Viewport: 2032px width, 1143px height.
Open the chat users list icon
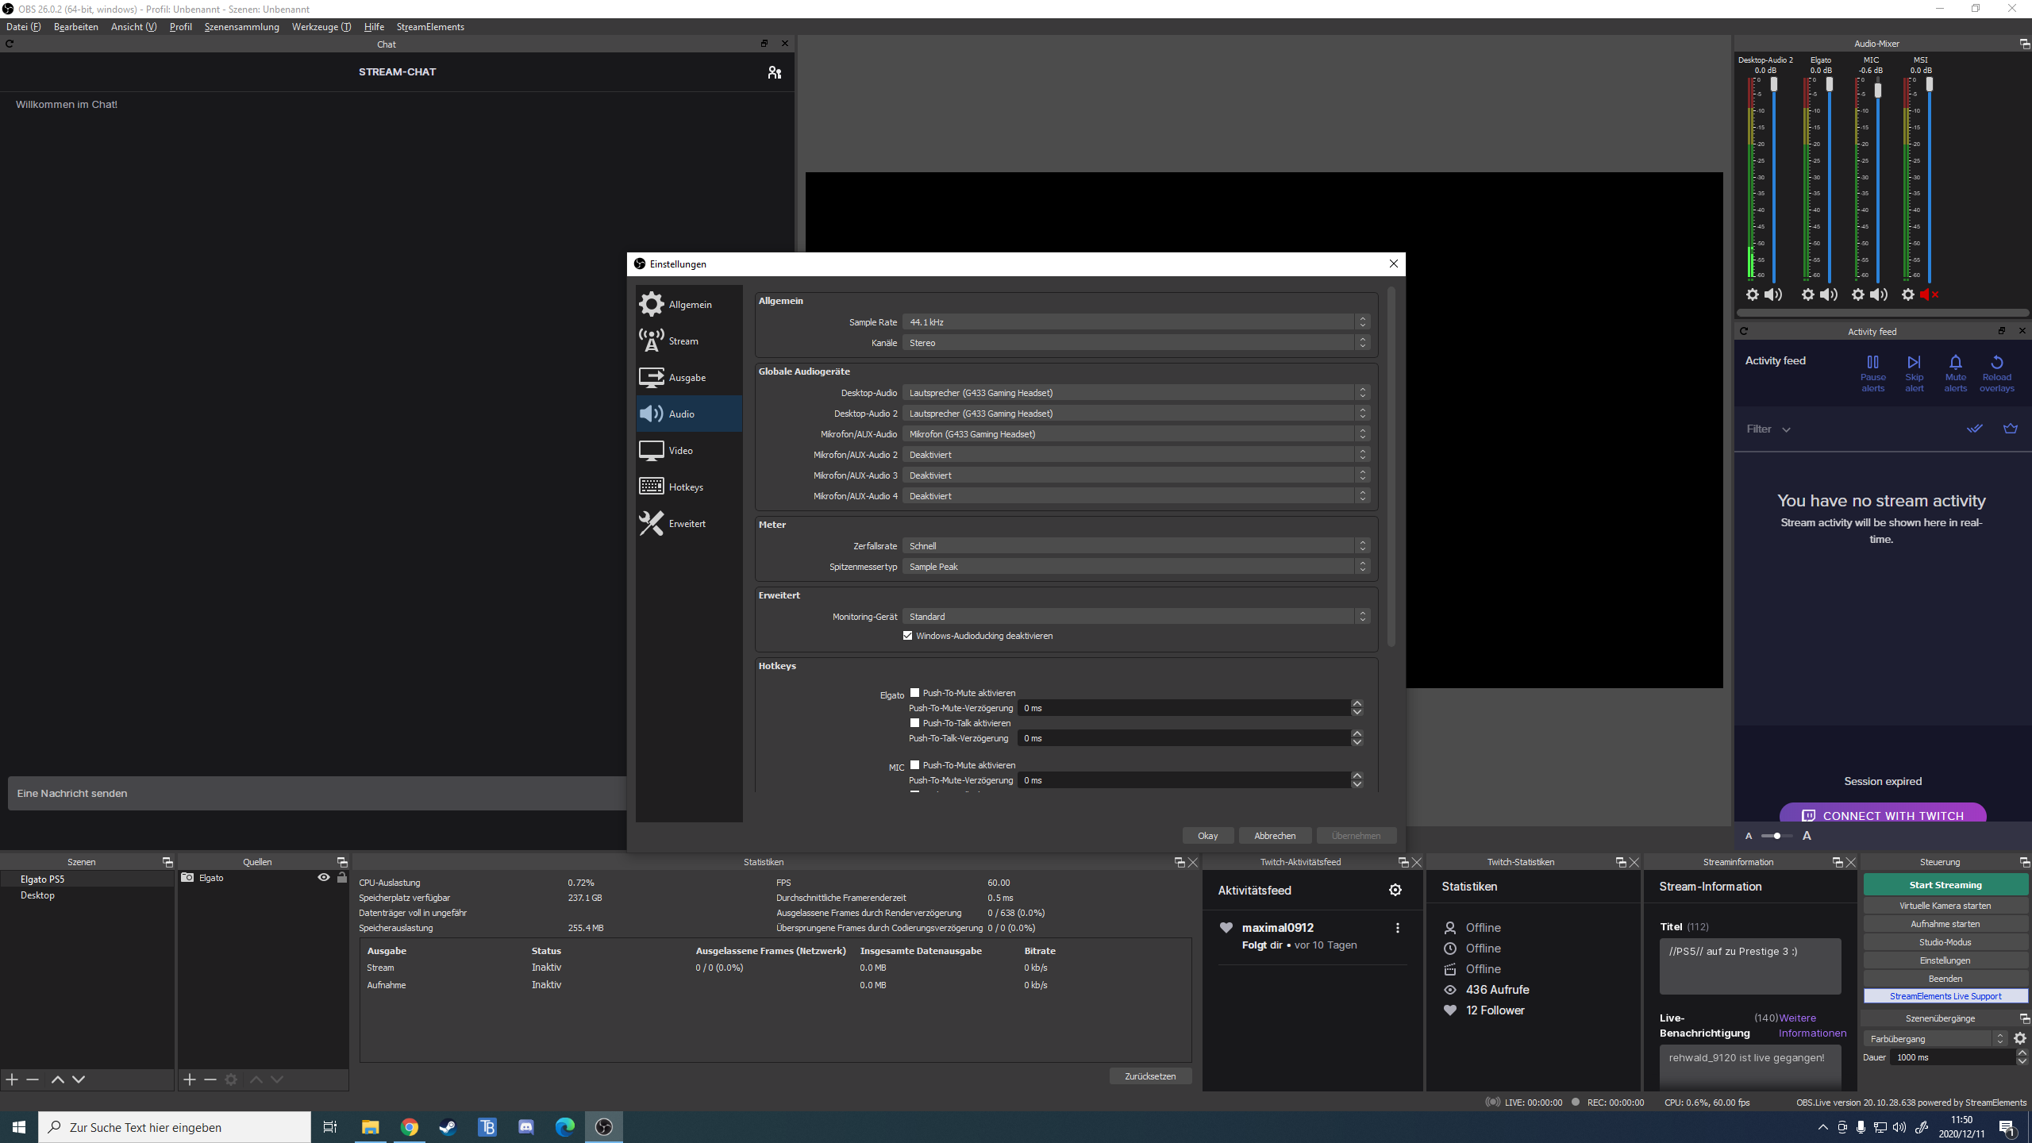(774, 72)
